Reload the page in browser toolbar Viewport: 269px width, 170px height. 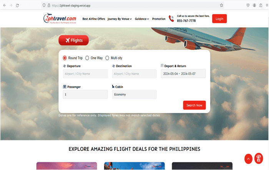[17, 5]
